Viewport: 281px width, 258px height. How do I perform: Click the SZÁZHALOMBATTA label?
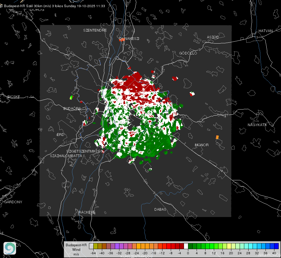coord(66,156)
